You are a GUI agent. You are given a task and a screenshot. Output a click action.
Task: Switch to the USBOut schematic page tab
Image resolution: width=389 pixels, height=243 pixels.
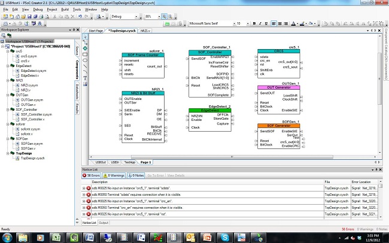click(101, 162)
